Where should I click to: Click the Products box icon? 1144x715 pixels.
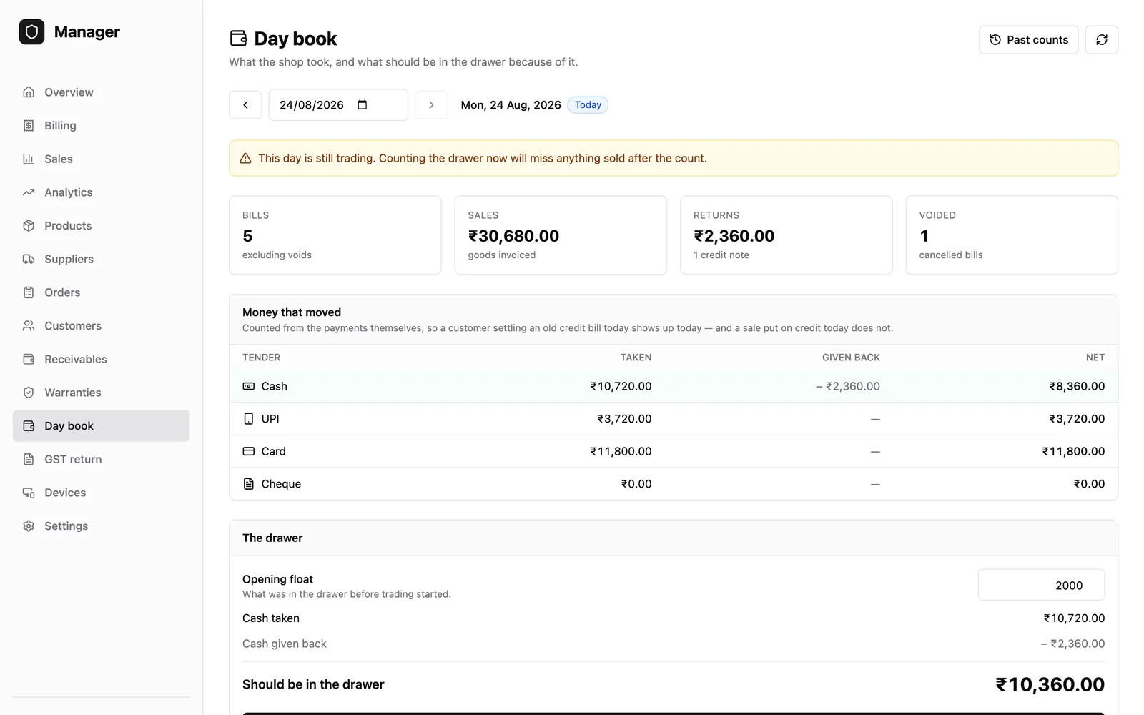point(29,226)
